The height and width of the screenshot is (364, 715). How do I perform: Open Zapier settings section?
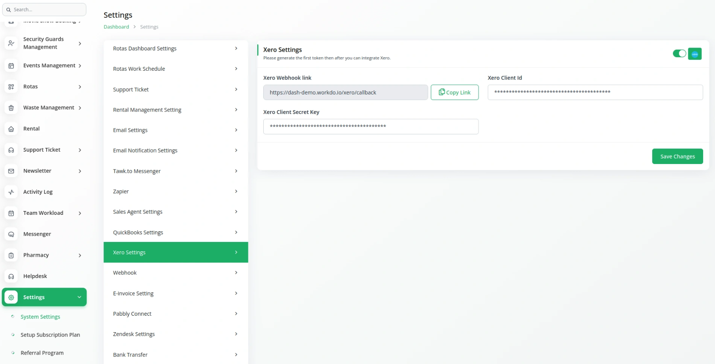(x=176, y=192)
